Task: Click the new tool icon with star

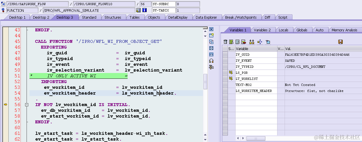Action: point(211,35)
